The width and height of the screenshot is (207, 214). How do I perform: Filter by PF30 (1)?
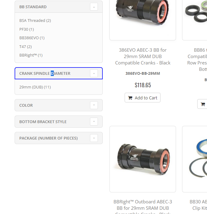click(x=27, y=29)
